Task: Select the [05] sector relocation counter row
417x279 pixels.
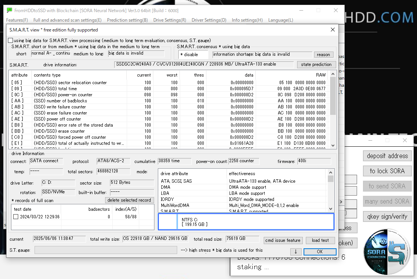Action: click(x=169, y=83)
